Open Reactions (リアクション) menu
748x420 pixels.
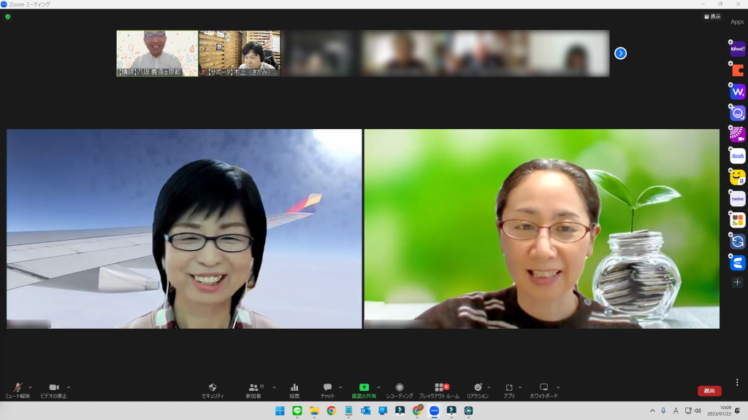tap(477, 390)
